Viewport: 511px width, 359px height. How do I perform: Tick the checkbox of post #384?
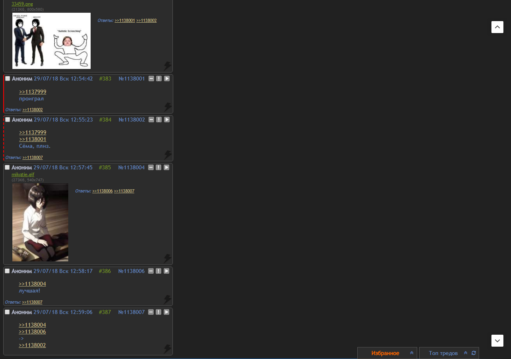tap(8, 120)
